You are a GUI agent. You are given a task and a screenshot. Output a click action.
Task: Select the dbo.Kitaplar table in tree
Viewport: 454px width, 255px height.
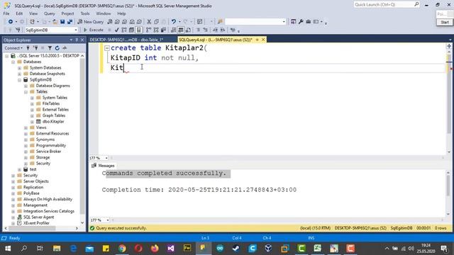(53, 121)
